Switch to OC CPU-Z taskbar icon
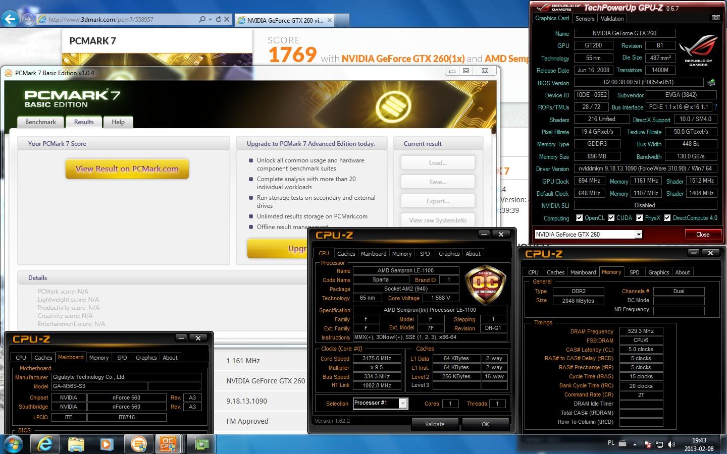Image resolution: width=727 pixels, height=454 pixels. coord(169,444)
